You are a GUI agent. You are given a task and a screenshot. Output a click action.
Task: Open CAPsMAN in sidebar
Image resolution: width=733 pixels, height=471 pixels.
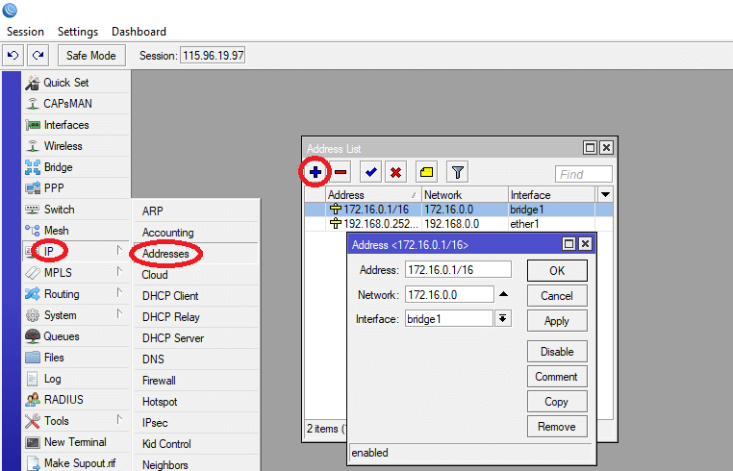(76, 104)
